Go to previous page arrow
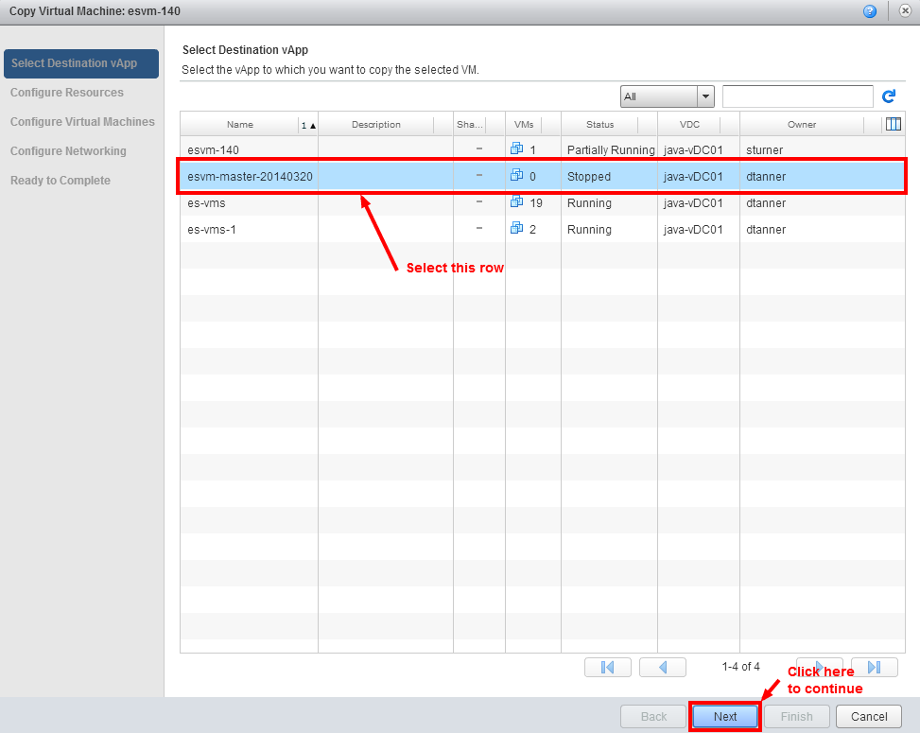 coord(663,667)
